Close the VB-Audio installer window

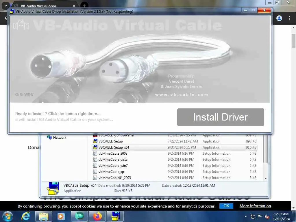coord(264,10)
